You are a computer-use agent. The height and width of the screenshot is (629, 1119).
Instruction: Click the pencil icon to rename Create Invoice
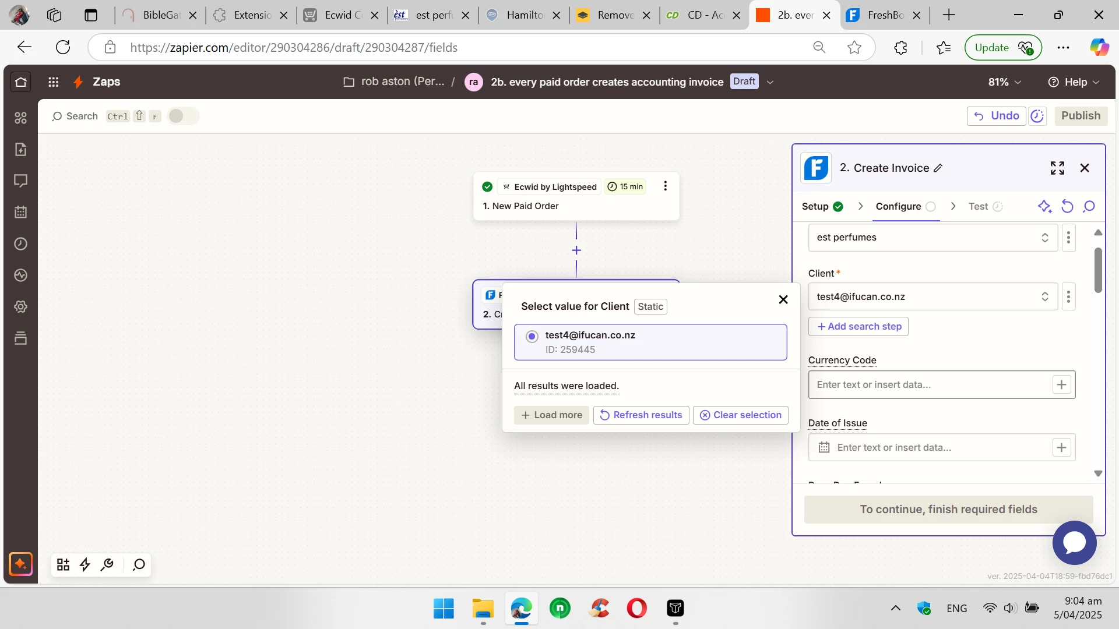[x=938, y=168]
